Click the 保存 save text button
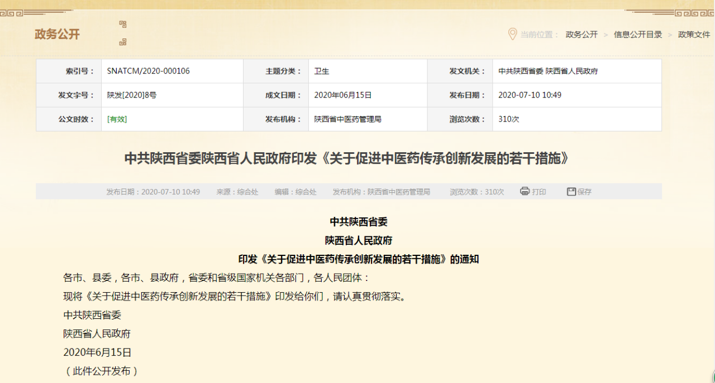The image size is (715, 383). [x=584, y=192]
